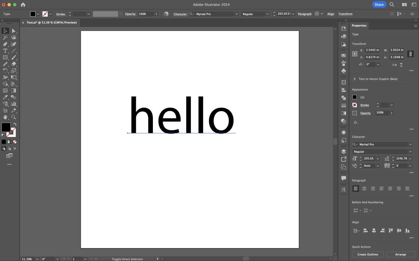The image size is (419, 261).
Task: Click the Create Outlines button
Action: [x=368, y=254]
